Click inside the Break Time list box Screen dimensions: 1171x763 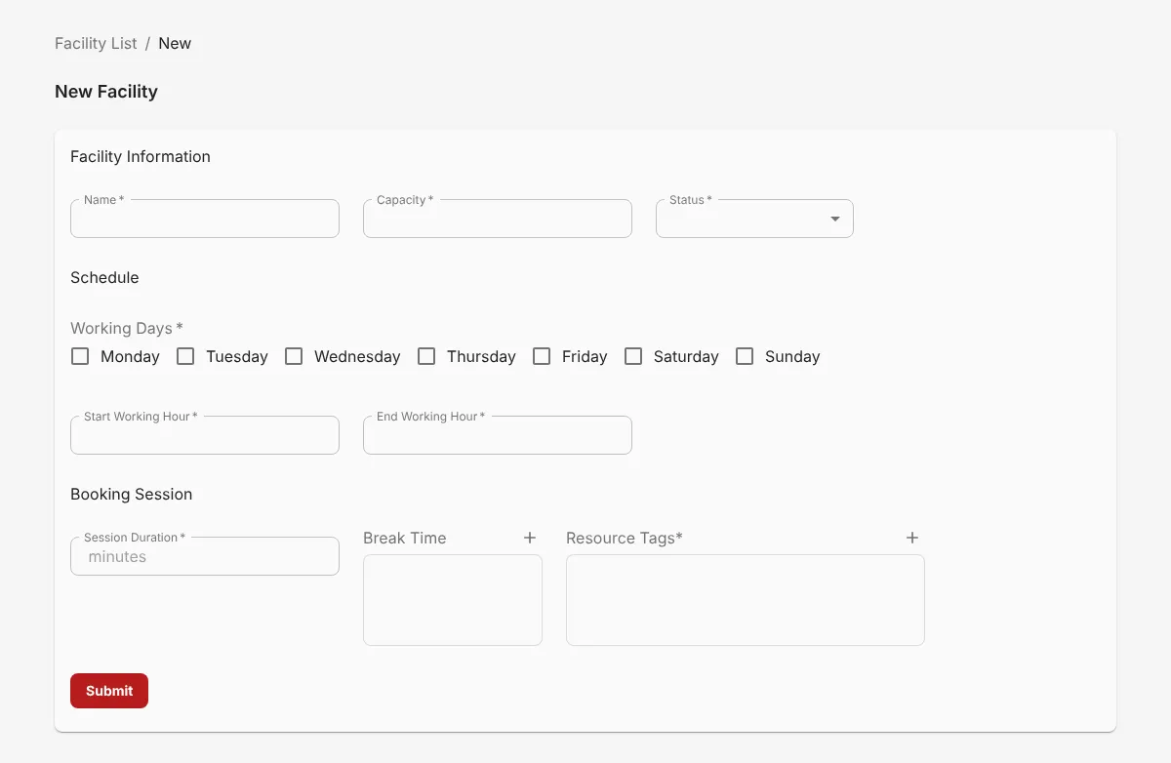point(453,600)
